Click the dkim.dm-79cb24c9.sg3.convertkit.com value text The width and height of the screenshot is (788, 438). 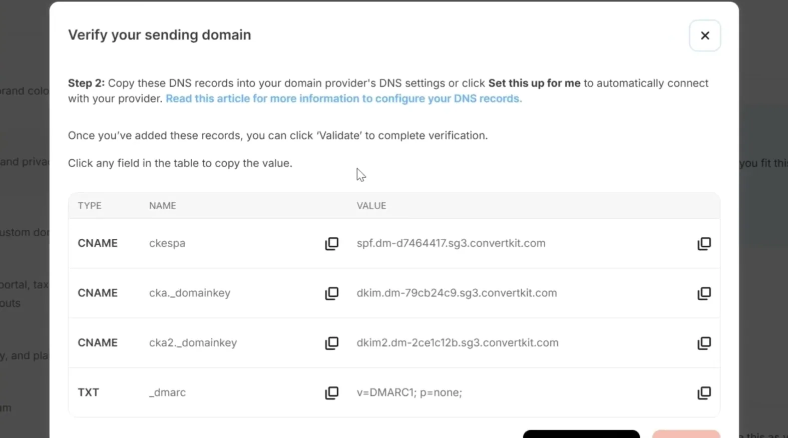click(457, 293)
